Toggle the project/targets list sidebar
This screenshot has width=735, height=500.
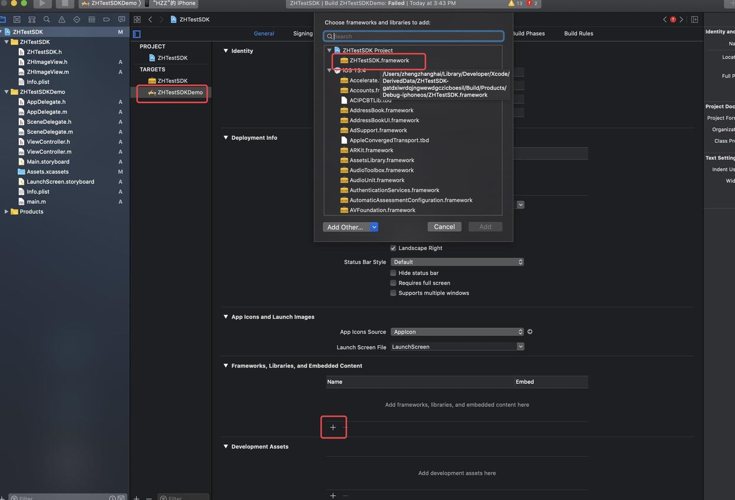(137, 34)
